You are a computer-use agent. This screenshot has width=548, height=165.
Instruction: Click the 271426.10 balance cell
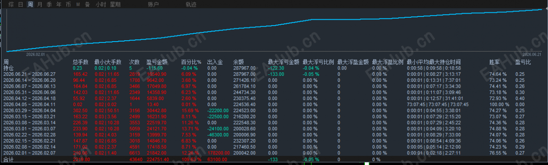pos(244,80)
